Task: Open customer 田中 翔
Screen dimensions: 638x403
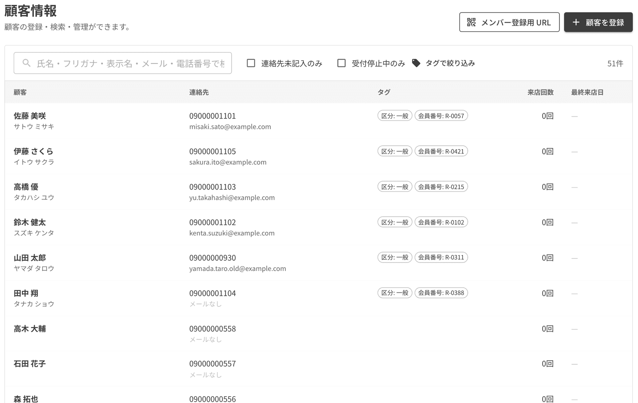Action: pyautogui.click(x=26, y=293)
